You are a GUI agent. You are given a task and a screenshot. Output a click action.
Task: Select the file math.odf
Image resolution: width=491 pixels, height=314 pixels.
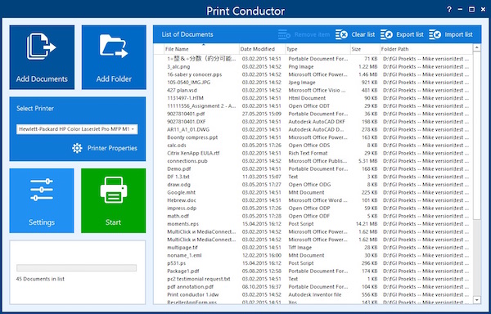pos(178,216)
